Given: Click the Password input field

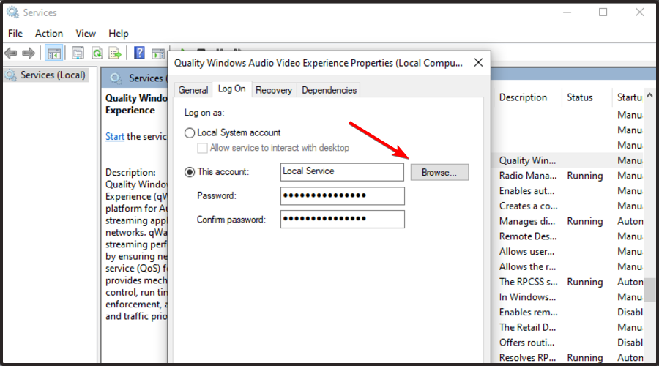Looking at the screenshot, I should [342, 196].
